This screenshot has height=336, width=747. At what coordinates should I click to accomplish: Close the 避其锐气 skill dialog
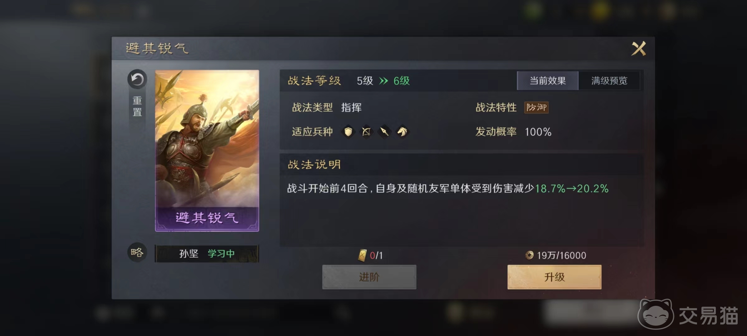[638, 49]
